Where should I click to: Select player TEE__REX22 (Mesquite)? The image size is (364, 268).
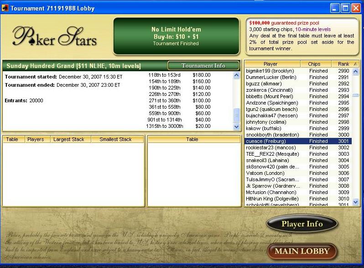(x=298, y=154)
